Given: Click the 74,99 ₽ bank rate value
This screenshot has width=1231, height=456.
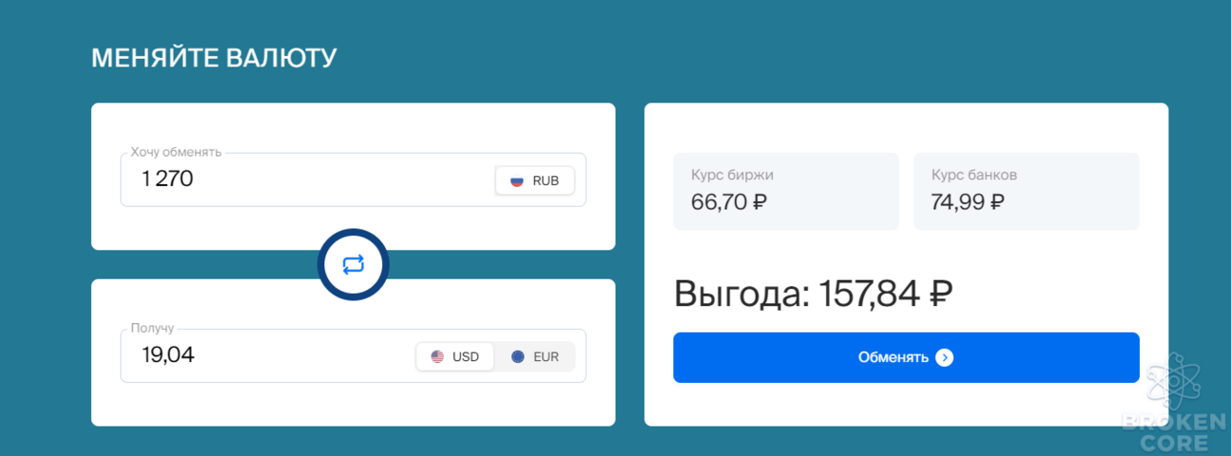Looking at the screenshot, I should [x=968, y=201].
